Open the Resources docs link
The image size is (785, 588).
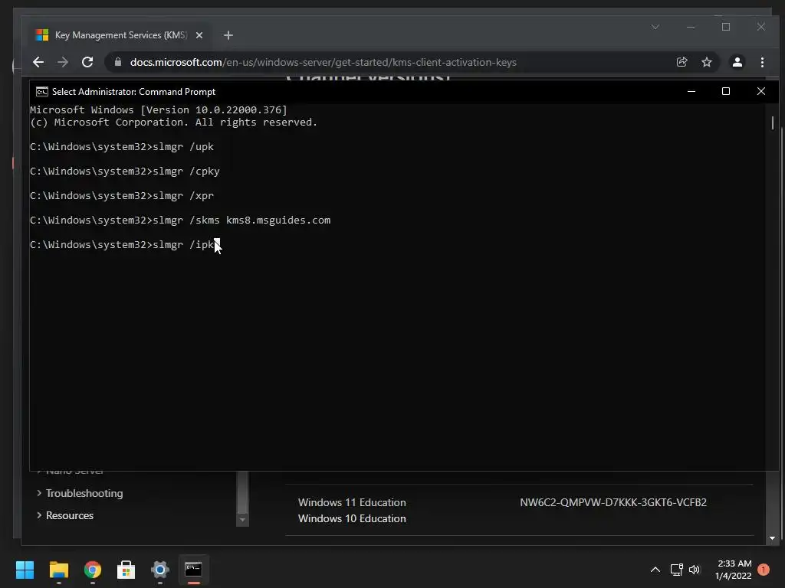pyautogui.click(x=70, y=515)
